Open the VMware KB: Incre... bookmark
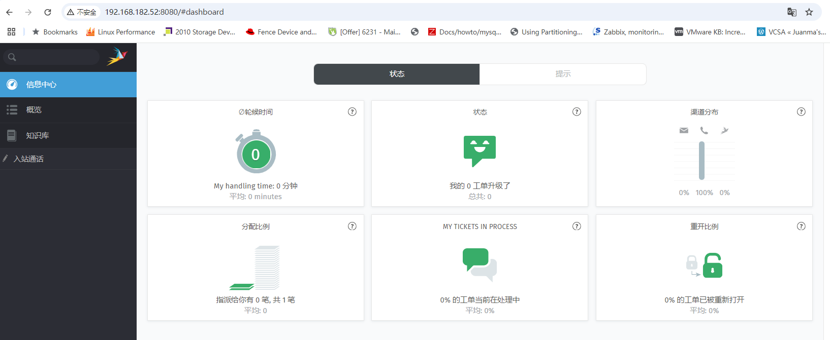Screen dimensions: 830x340 coord(710,32)
